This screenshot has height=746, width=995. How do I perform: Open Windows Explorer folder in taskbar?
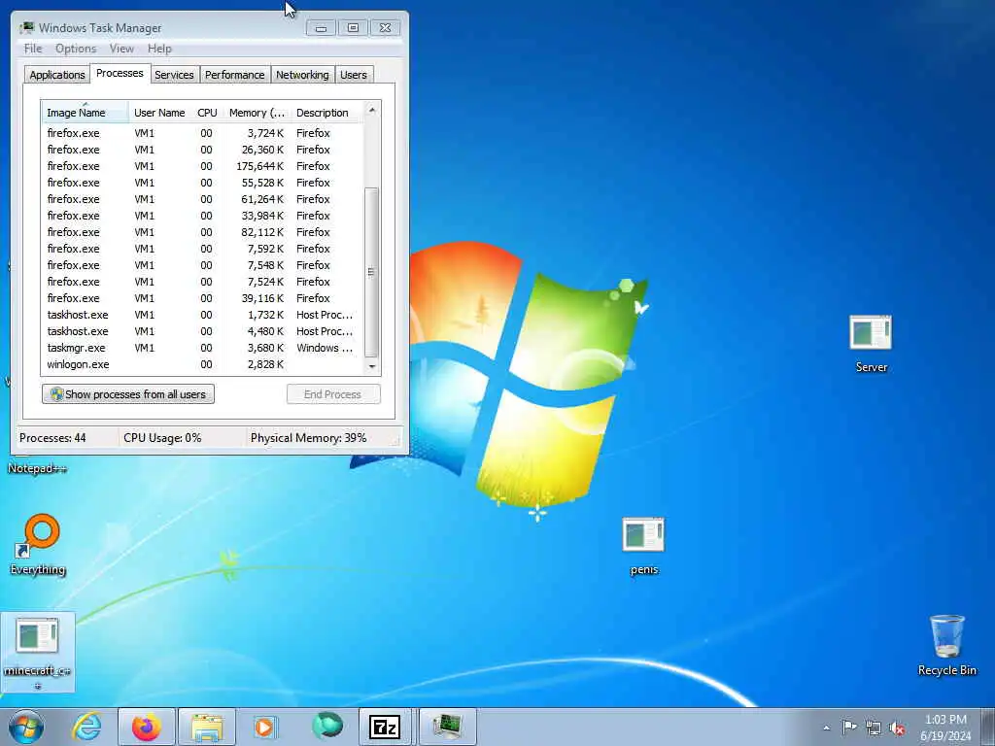(207, 727)
